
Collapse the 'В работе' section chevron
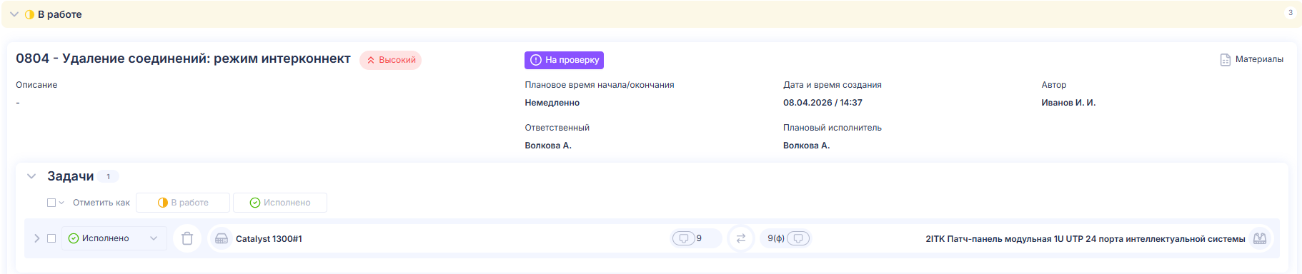click(x=14, y=14)
